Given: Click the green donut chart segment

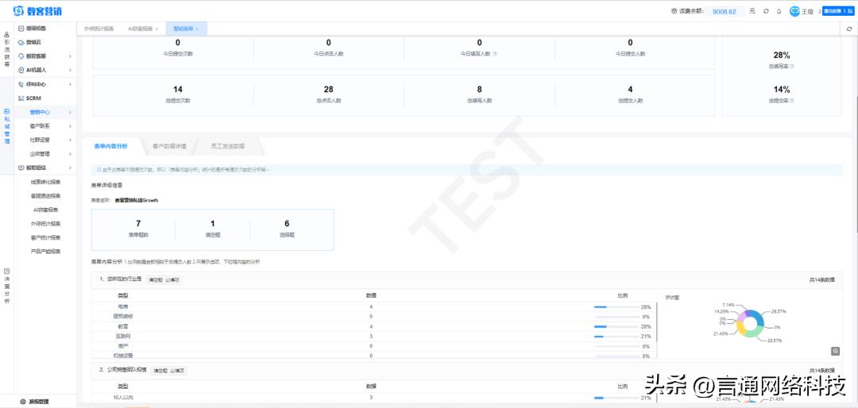Looking at the screenshot, I should 756,332.
